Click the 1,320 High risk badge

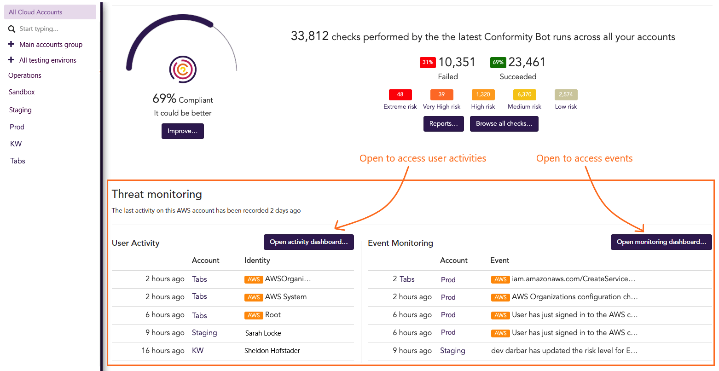point(483,94)
